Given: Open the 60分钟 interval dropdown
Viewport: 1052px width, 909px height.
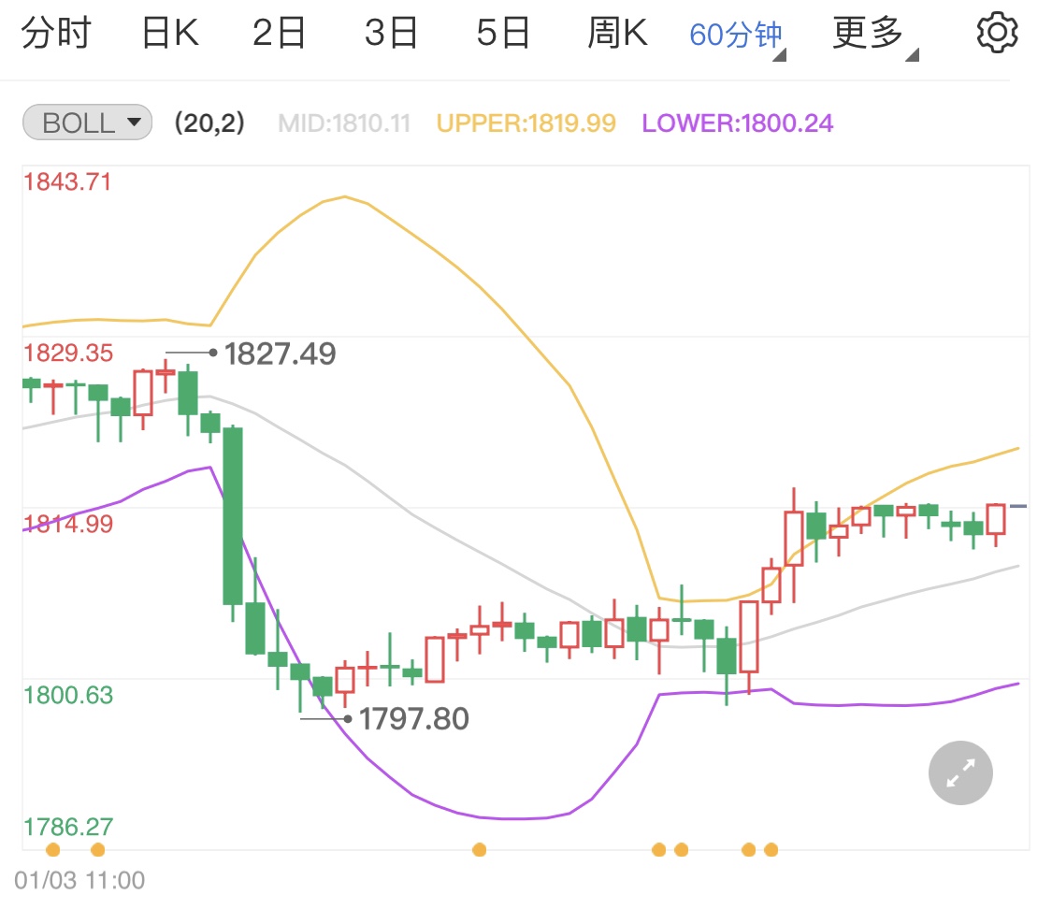Looking at the screenshot, I should 737,35.
